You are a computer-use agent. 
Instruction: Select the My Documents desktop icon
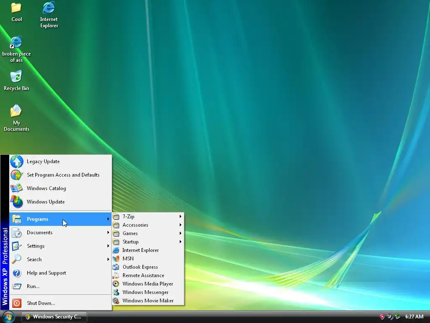tap(16, 118)
